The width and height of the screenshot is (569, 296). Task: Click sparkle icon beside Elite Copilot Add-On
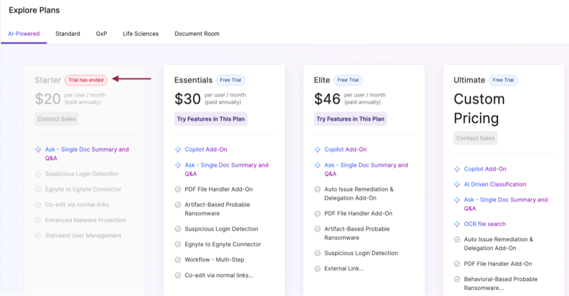pos(317,149)
